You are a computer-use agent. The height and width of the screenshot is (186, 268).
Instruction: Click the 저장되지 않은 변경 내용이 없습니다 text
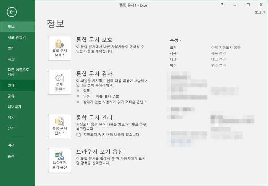click(112, 135)
